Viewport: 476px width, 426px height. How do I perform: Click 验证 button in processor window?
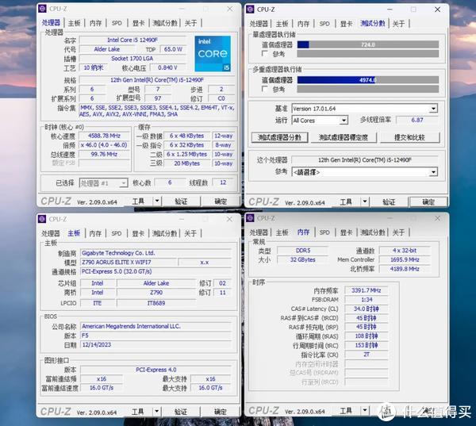click(x=181, y=201)
